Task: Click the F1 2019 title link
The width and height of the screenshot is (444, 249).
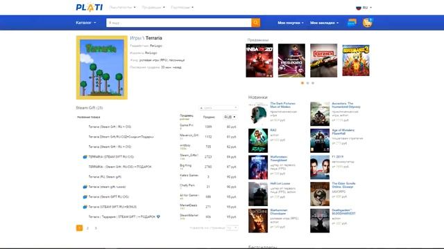Action: point(338,157)
